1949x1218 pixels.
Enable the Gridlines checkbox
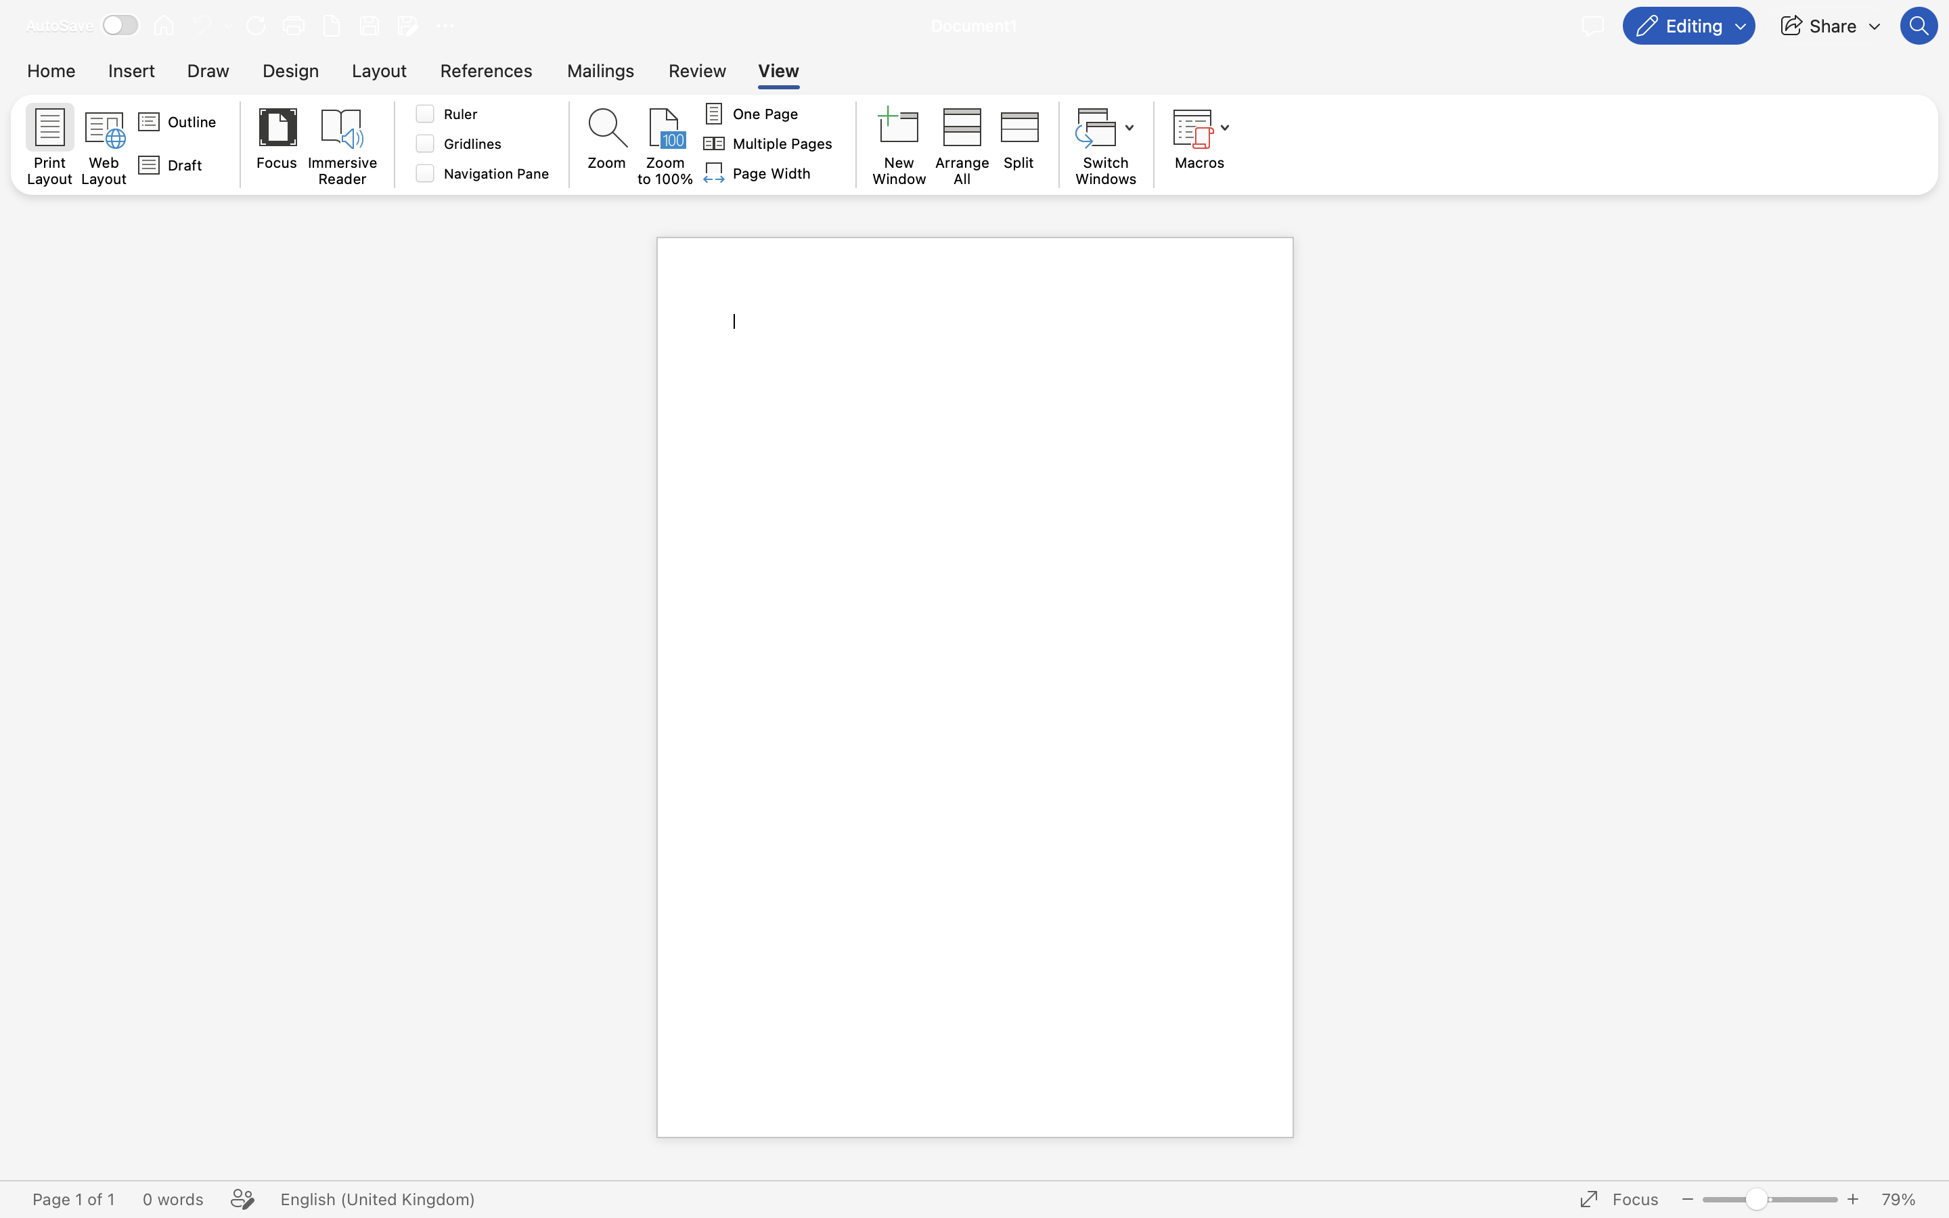[424, 143]
